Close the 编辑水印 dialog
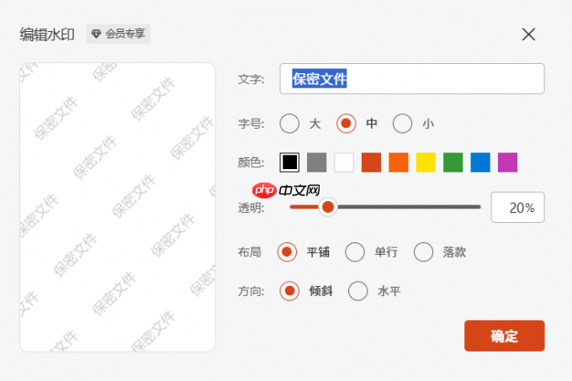 [528, 34]
